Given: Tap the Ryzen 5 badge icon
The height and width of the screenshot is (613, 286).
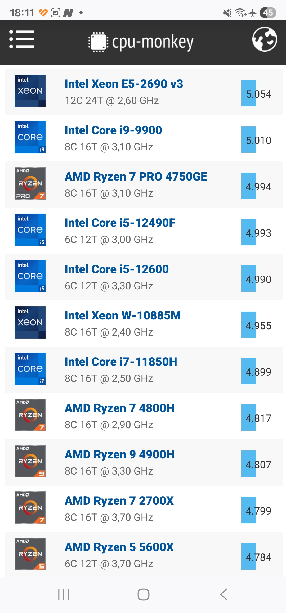Looking at the screenshot, I should click(30, 554).
